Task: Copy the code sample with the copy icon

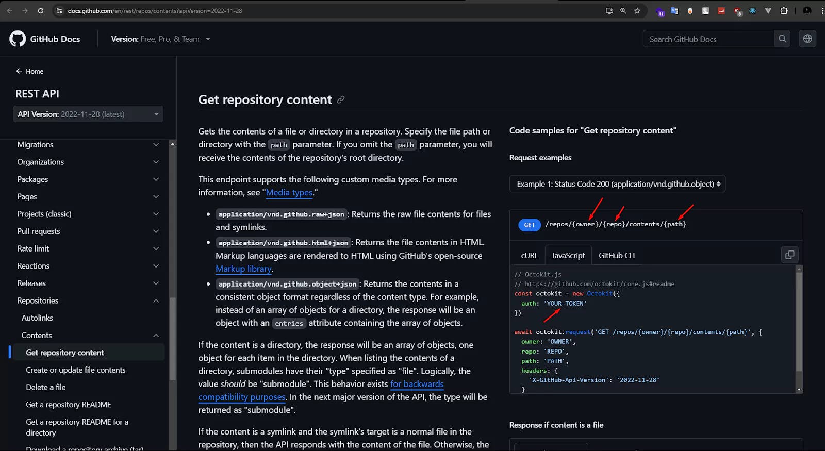Action: (x=789, y=255)
